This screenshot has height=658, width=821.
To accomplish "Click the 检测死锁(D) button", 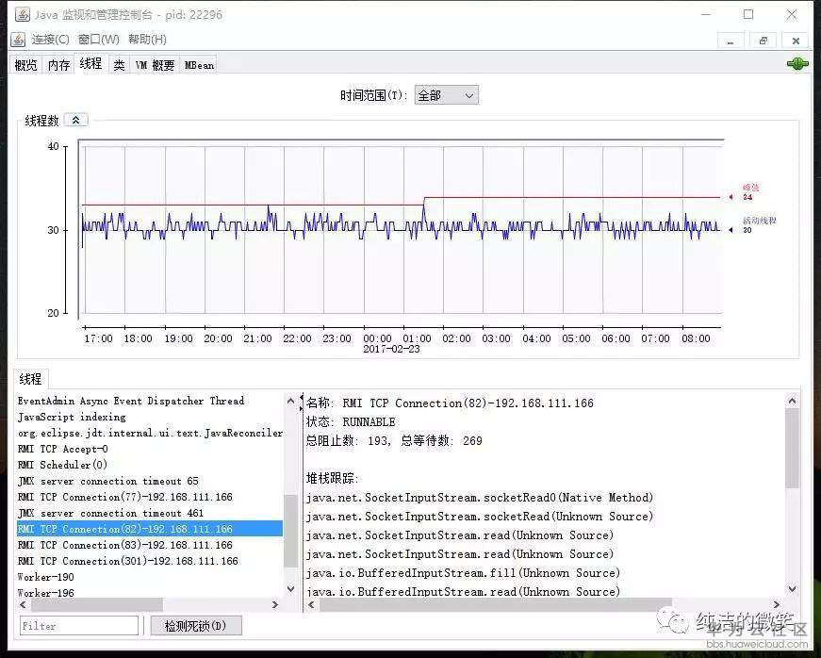I will pos(196,626).
